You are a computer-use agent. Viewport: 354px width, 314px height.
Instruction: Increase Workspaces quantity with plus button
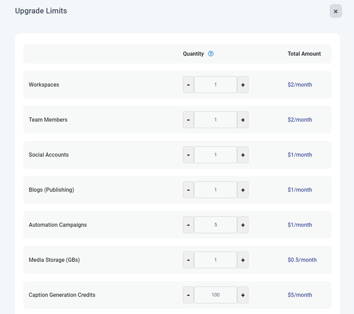243,85
